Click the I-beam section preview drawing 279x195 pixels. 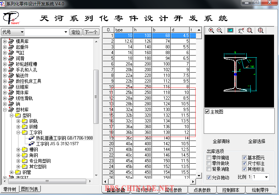click(x=240, y=72)
